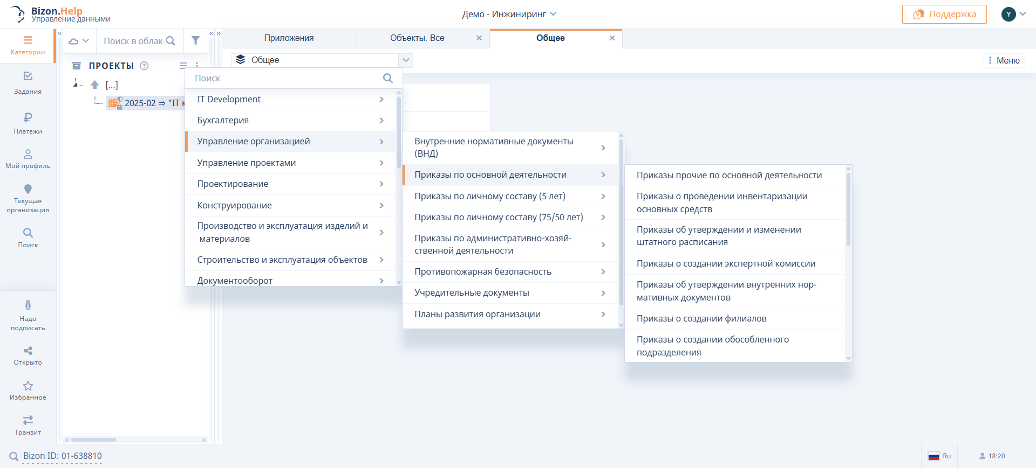
Task: Choose Приказы о создании филиалов
Action: click(x=701, y=318)
